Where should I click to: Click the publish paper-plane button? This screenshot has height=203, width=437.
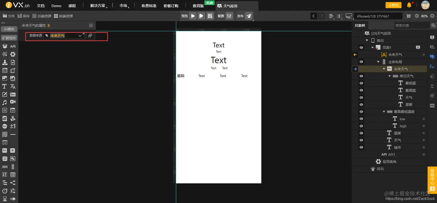(249, 16)
